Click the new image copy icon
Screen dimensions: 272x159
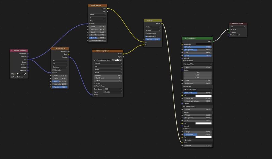coord(115,60)
